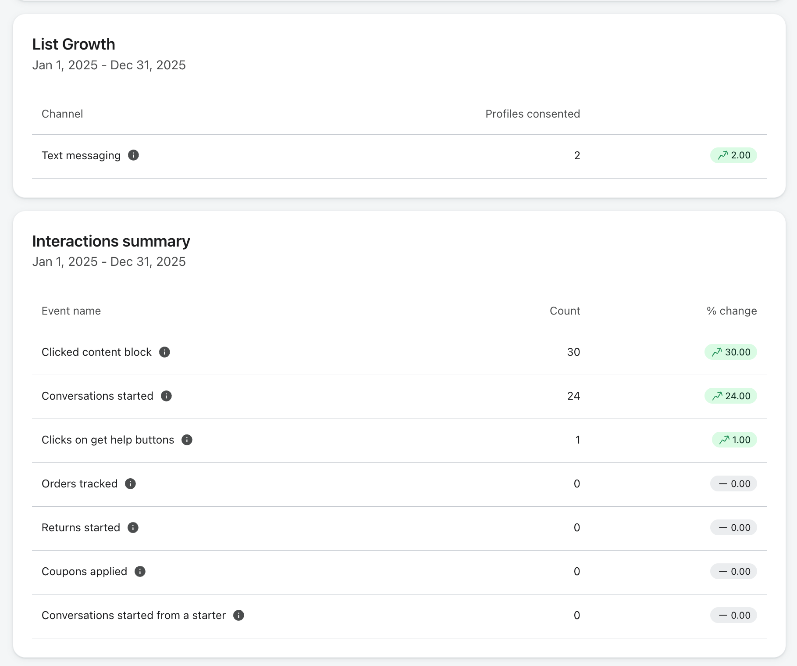
Task: Click the date range under List Growth
Action: coord(109,65)
